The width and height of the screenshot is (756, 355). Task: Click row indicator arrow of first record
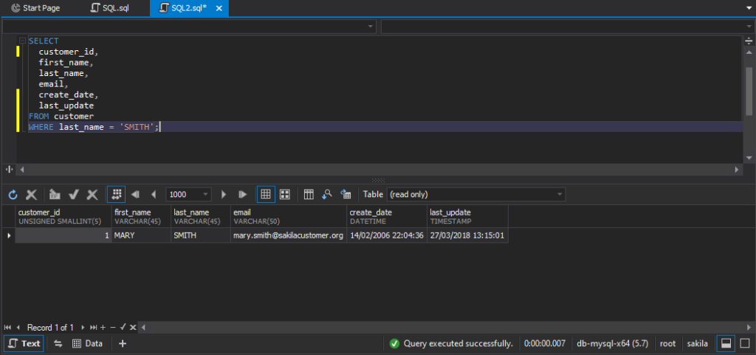[x=8, y=235]
